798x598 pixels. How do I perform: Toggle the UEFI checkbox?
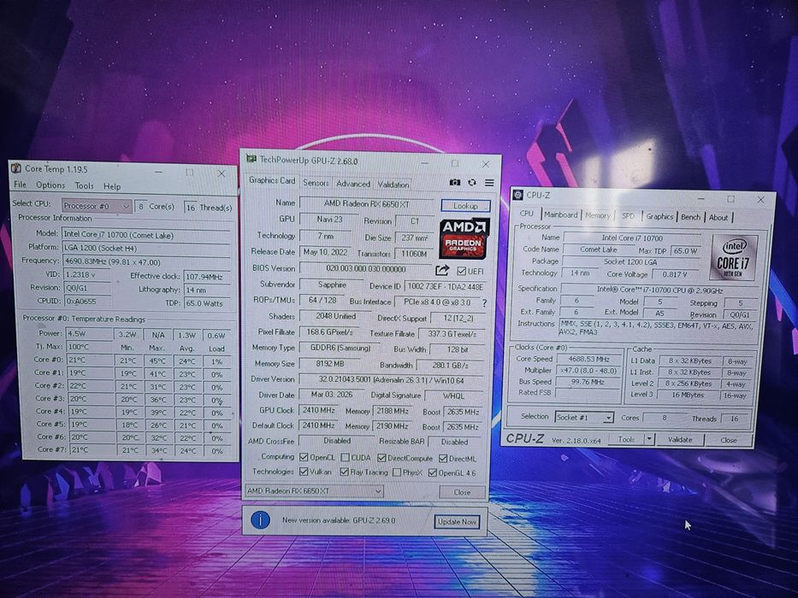click(x=462, y=271)
